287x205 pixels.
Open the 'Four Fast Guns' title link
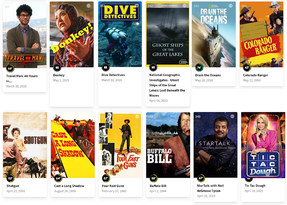click(x=113, y=186)
